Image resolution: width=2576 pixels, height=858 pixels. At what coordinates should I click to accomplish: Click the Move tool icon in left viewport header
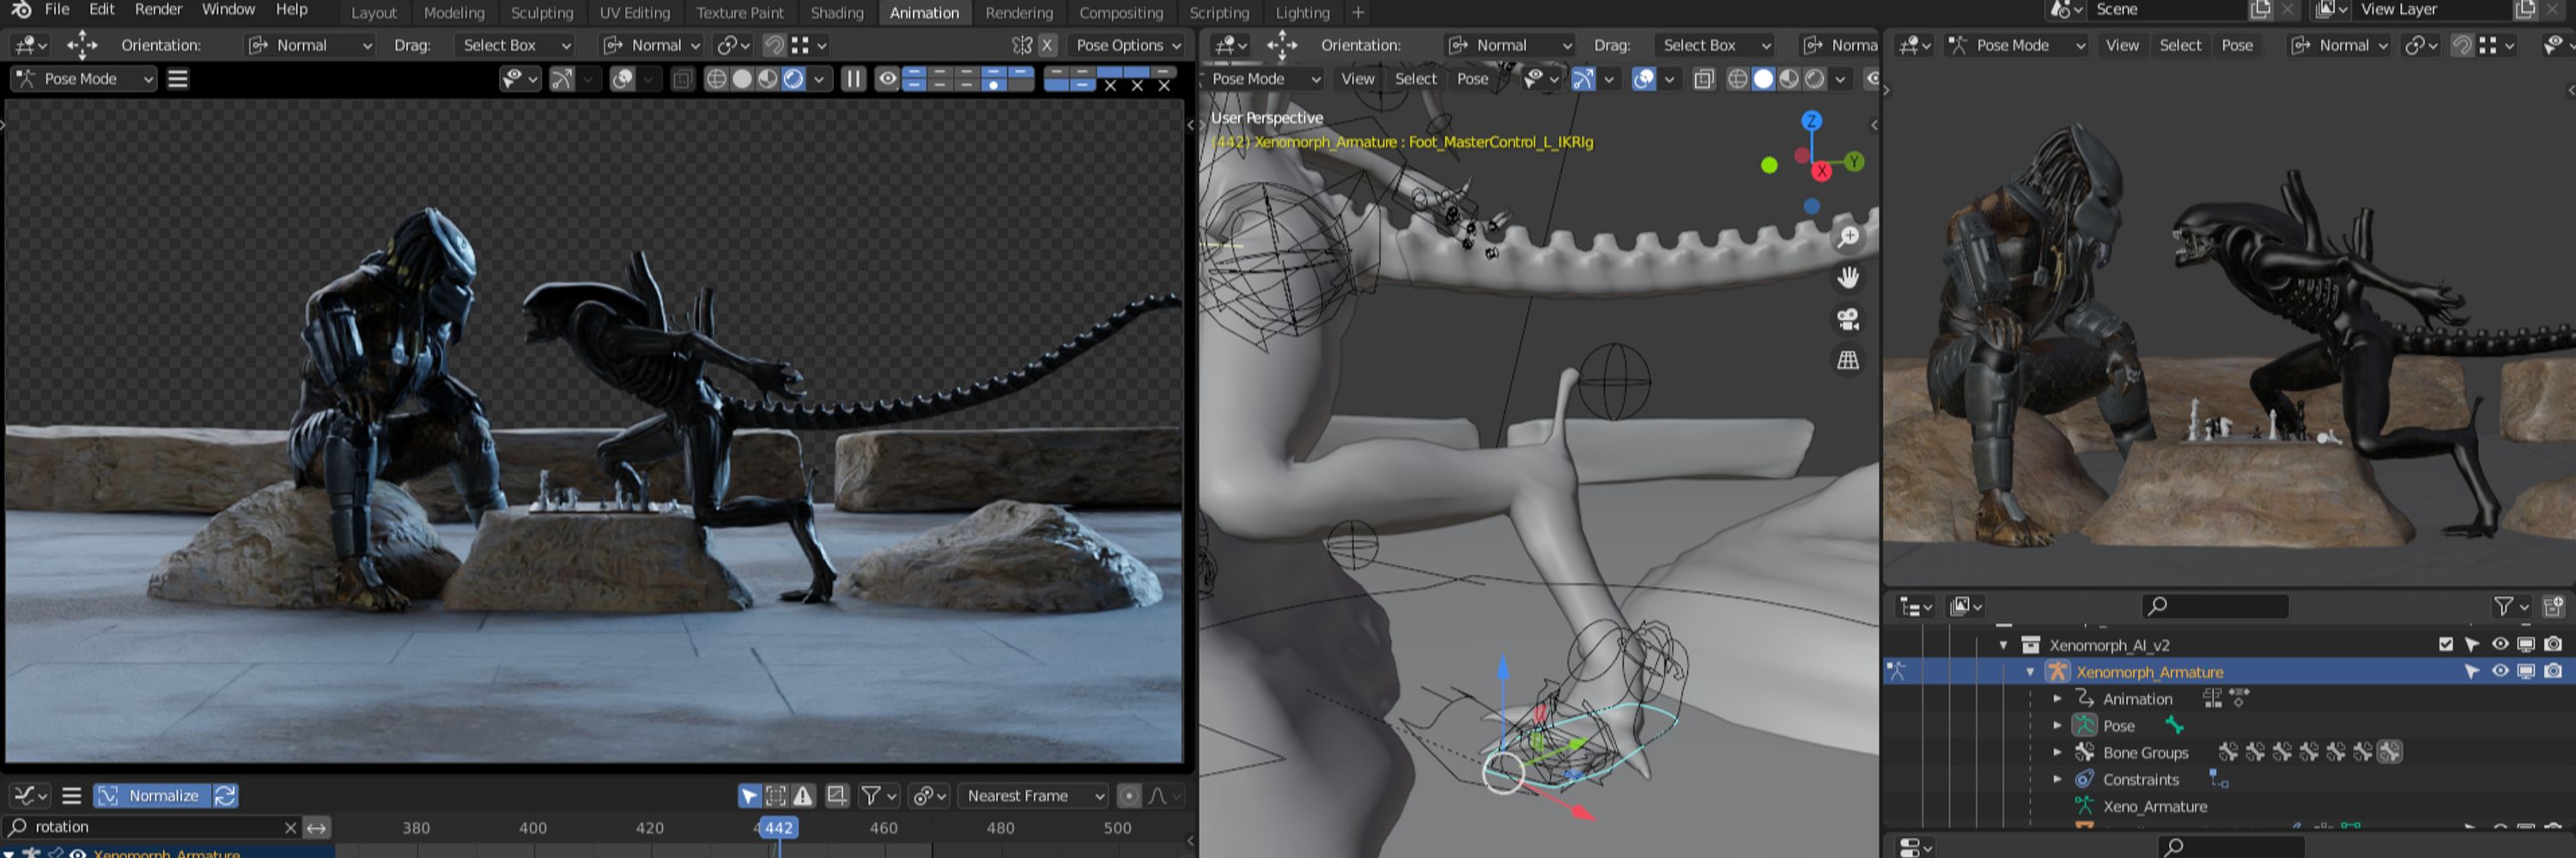point(82,45)
